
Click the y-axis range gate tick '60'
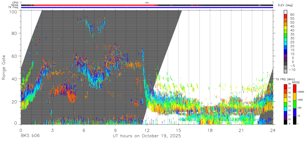coord(15,56)
